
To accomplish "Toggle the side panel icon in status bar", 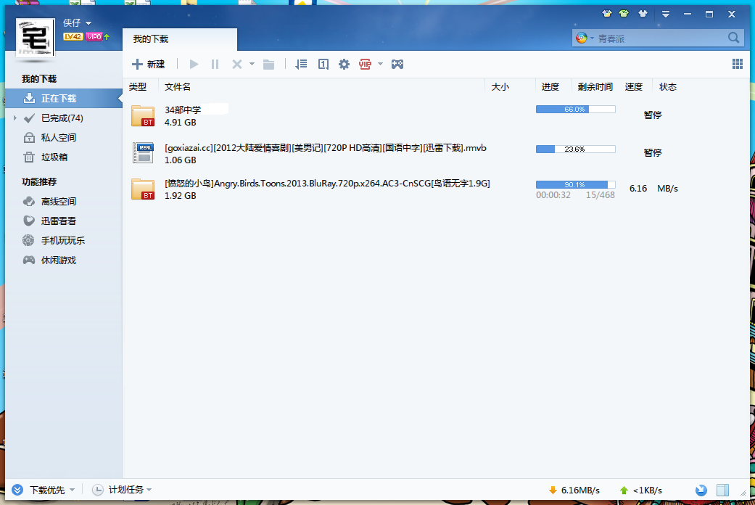I will tap(722, 490).
